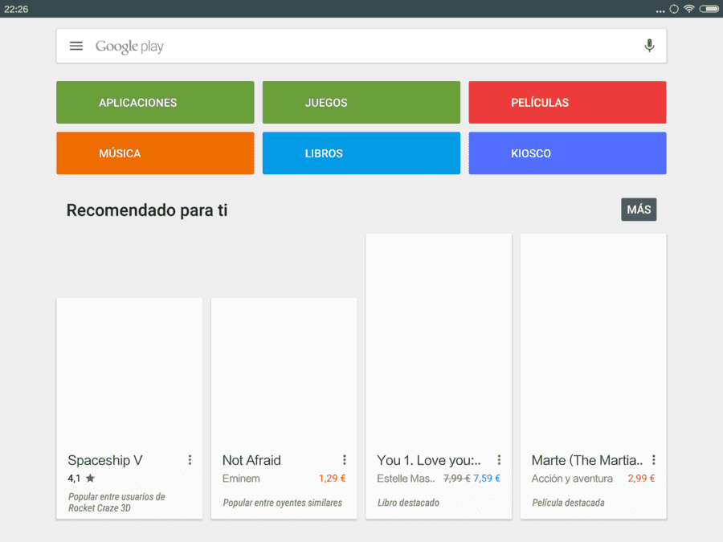The width and height of the screenshot is (723, 542).
Task: Click the sync circle status icon
Action: coord(674,9)
